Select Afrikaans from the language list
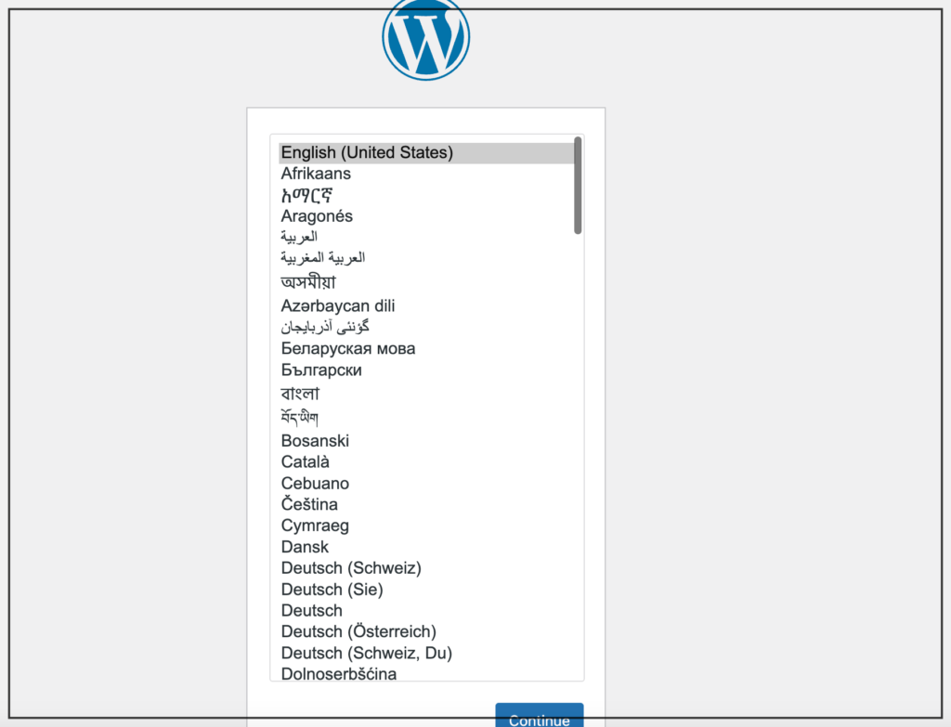 click(x=426, y=174)
